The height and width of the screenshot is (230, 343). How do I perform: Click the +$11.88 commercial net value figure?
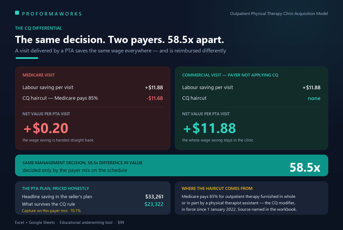[209, 128]
